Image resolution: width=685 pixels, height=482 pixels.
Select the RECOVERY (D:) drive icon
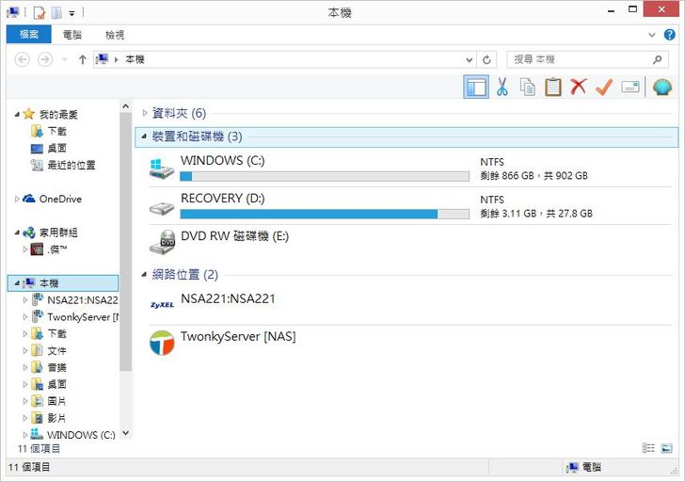(x=162, y=207)
